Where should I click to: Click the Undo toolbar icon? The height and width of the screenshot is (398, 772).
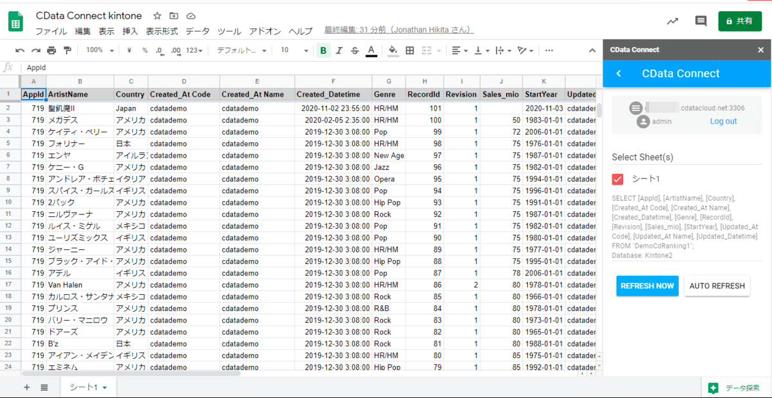click(20, 50)
